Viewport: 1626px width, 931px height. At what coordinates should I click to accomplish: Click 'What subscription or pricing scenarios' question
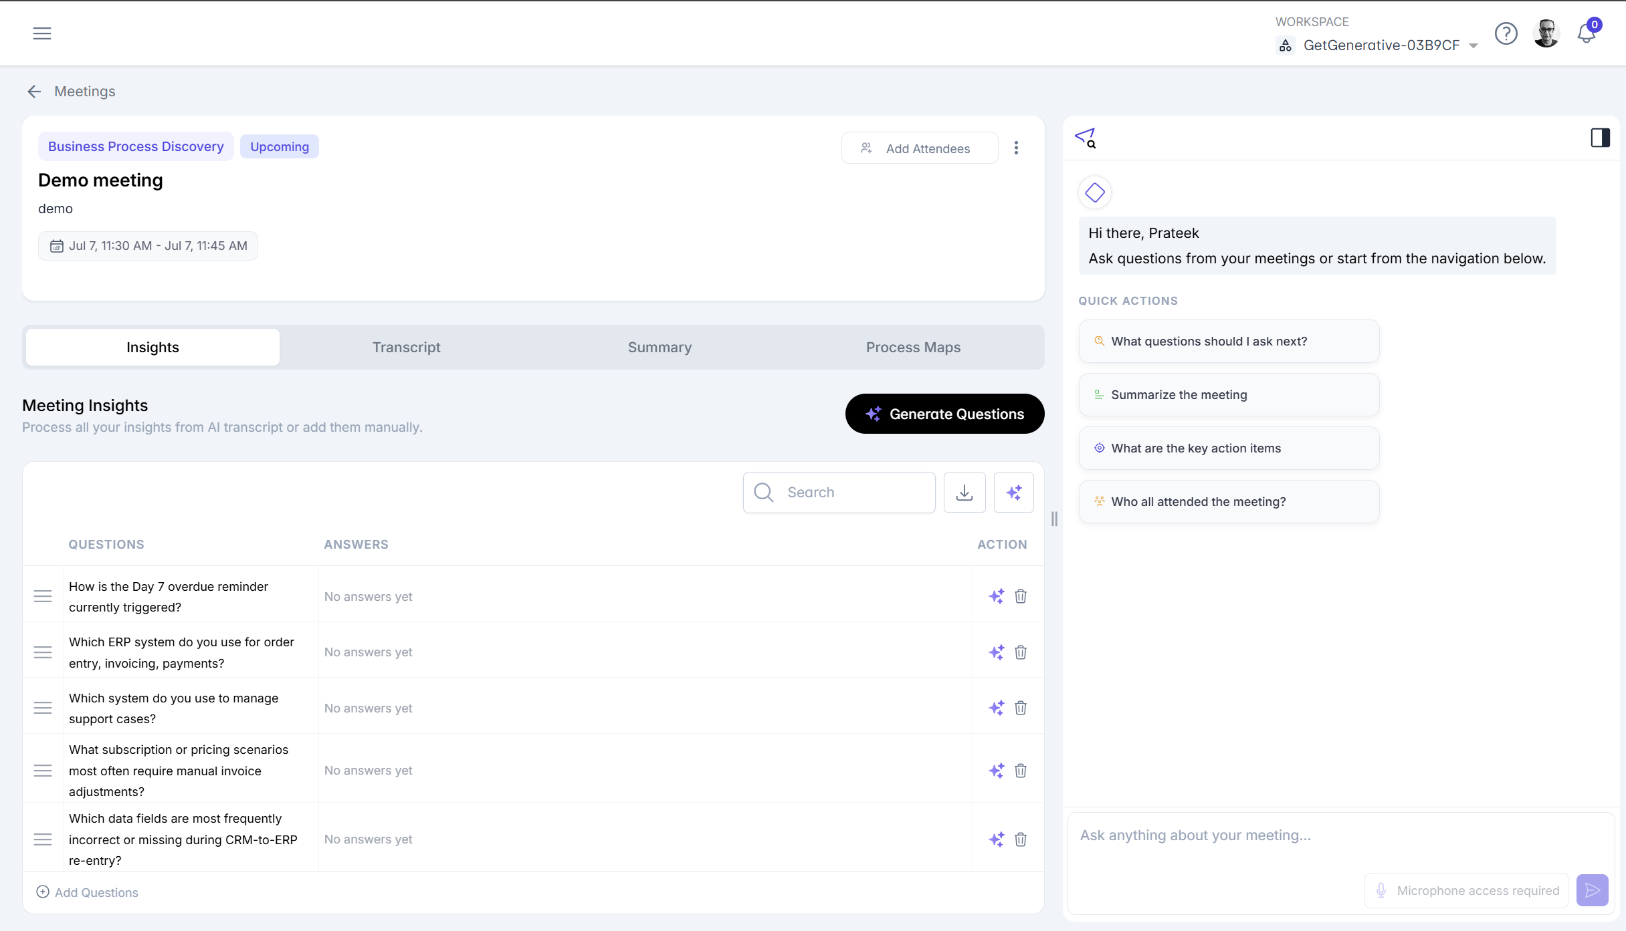[179, 771]
